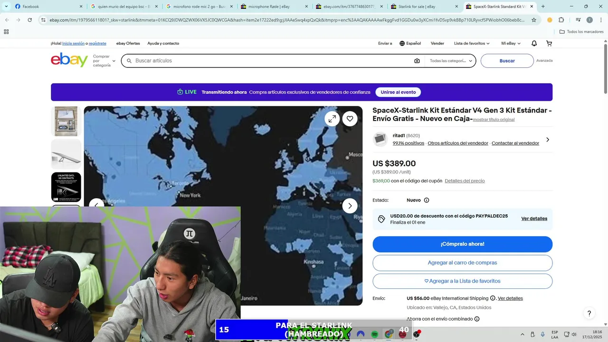The image size is (608, 342).
Task: Open Chrome extensions puzzle icon
Action: (561, 20)
